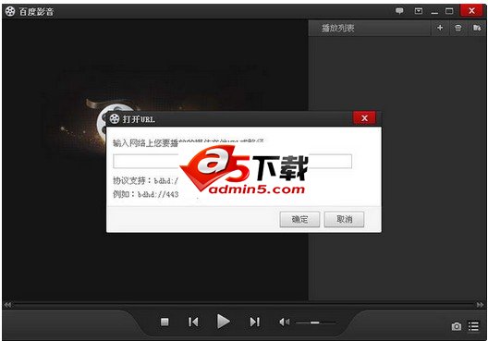
Task: Add a file to the playlist with plus icon
Action: point(440,28)
